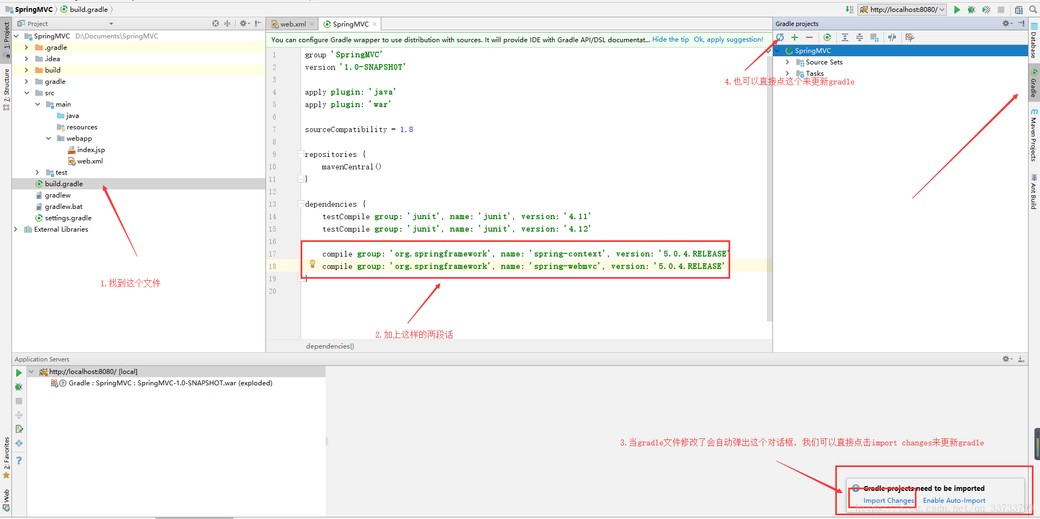
Task: Close the web.xml tab
Action: tap(312, 24)
